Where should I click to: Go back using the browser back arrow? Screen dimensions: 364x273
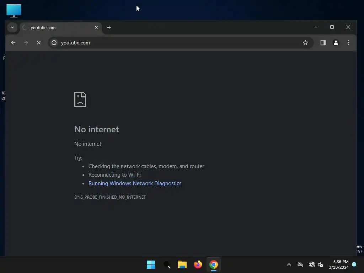[13, 43]
